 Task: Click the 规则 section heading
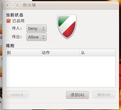click(x=10, y=46)
